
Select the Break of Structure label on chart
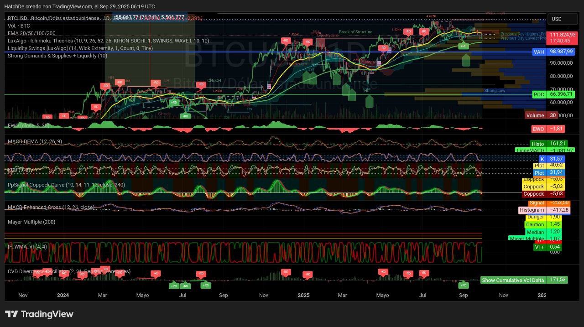355,32
